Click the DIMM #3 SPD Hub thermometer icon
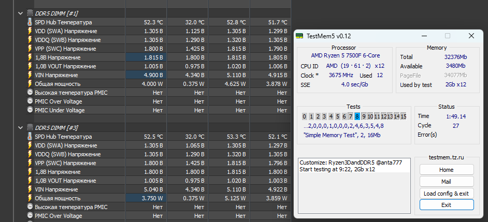The width and height of the screenshot is (488, 222). [30, 137]
